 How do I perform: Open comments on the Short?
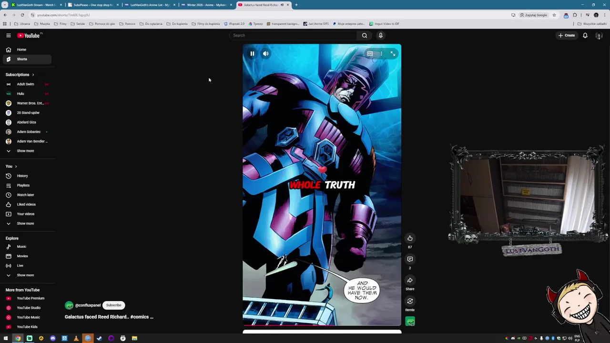pos(410,259)
